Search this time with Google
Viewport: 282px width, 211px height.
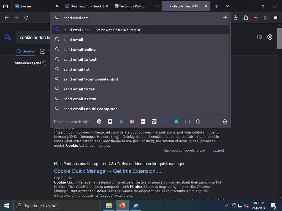99,121
